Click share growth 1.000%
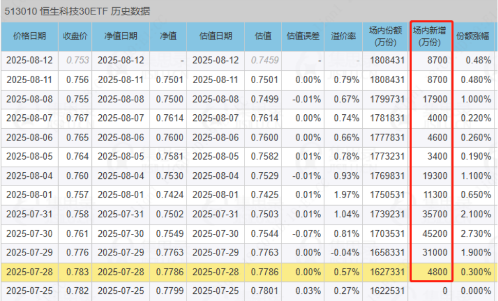 476,99
